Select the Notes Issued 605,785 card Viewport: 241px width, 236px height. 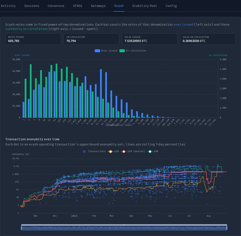(33, 39)
